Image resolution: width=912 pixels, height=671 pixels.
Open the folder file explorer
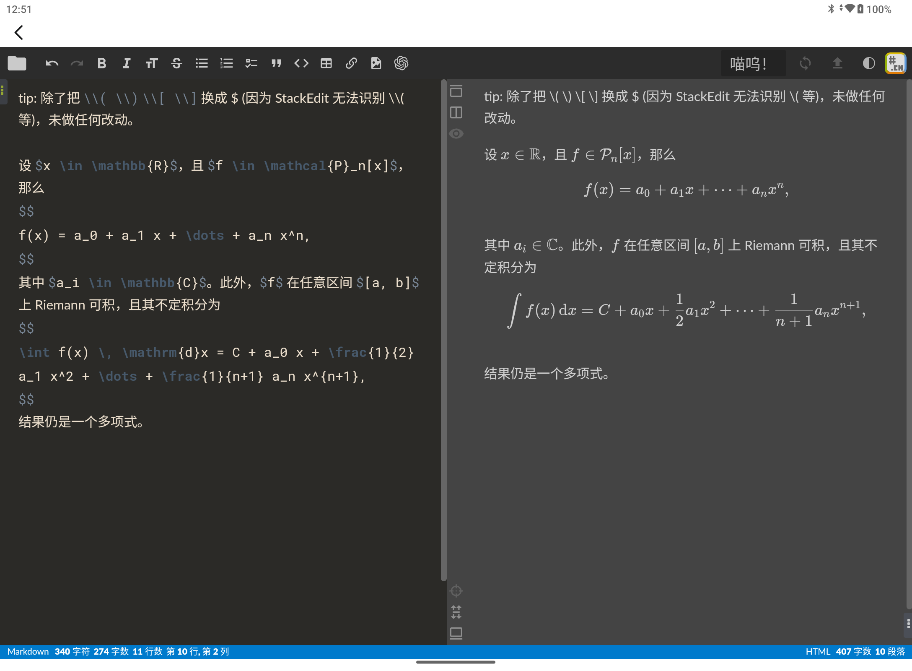pos(17,63)
